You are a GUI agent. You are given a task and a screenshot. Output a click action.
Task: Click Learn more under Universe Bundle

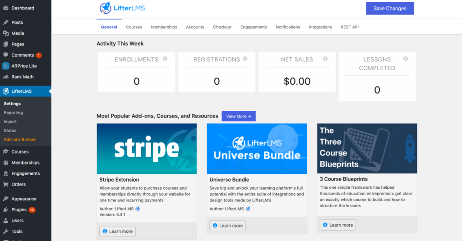227,226
